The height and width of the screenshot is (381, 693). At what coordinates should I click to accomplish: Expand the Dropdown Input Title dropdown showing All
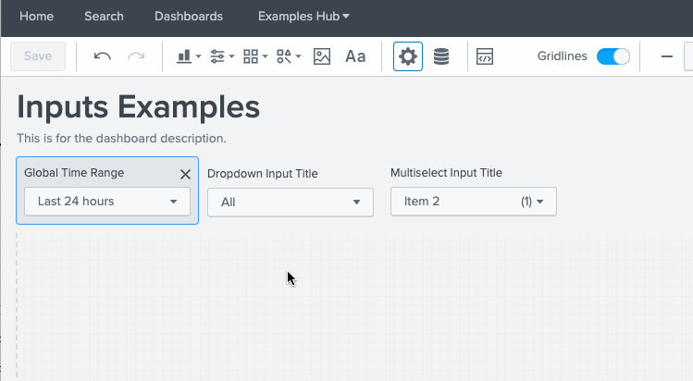point(291,203)
